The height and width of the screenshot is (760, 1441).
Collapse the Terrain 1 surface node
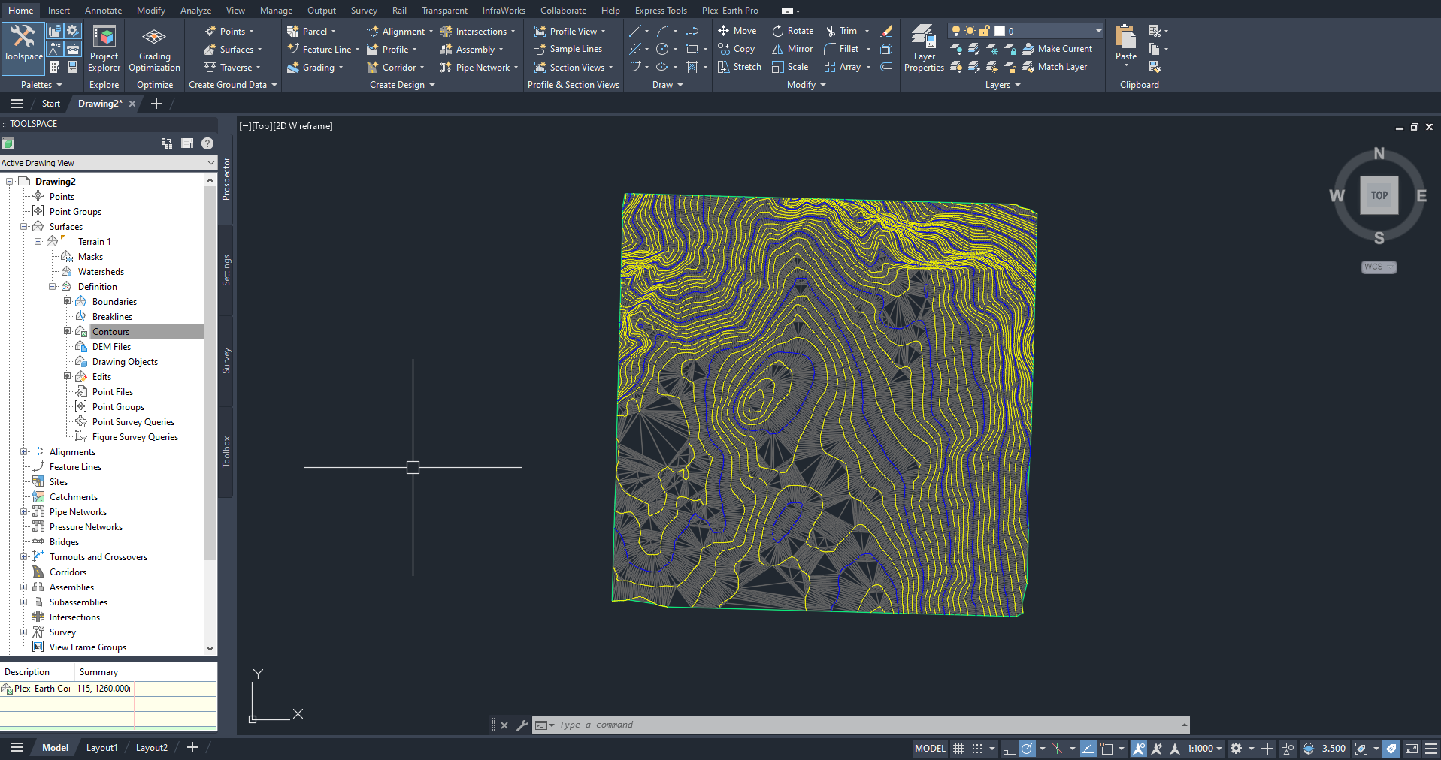pos(38,241)
